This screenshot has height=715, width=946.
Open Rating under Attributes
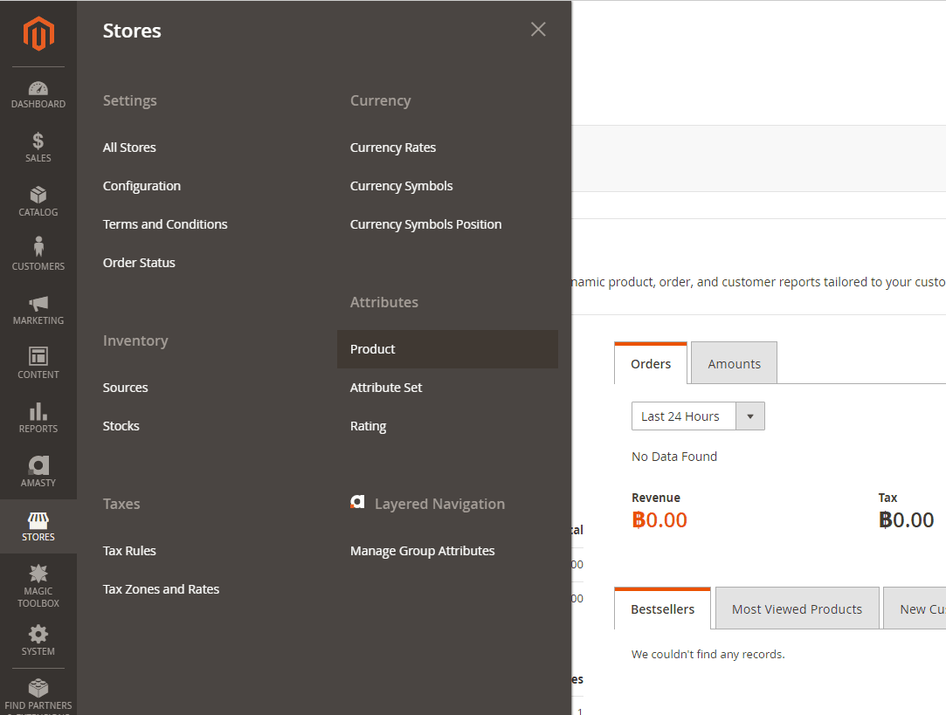pyautogui.click(x=368, y=426)
